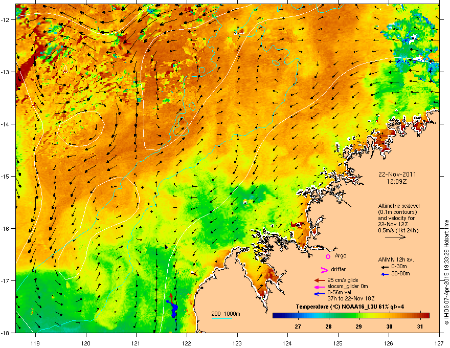
Task: Click the latitude axis label -17
Action: click(x=5, y=281)
